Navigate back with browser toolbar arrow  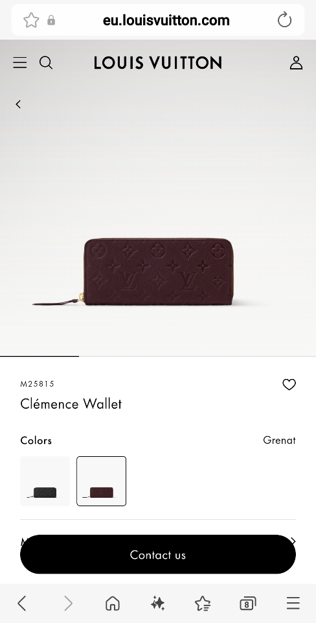coord(22,604)
